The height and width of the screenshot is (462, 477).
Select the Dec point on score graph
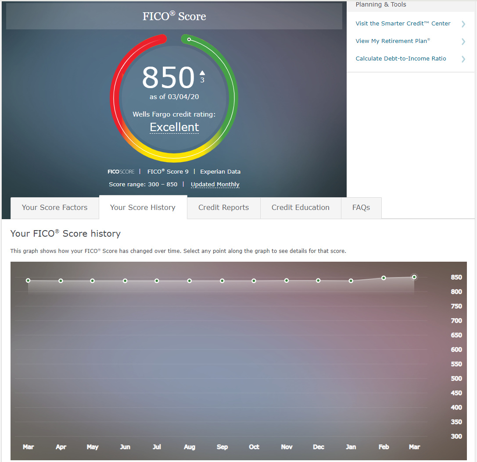(x=318, y=281)
